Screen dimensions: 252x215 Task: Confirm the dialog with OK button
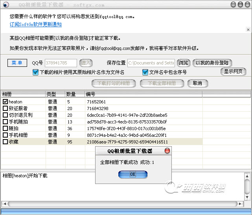[x=133, y=175]
